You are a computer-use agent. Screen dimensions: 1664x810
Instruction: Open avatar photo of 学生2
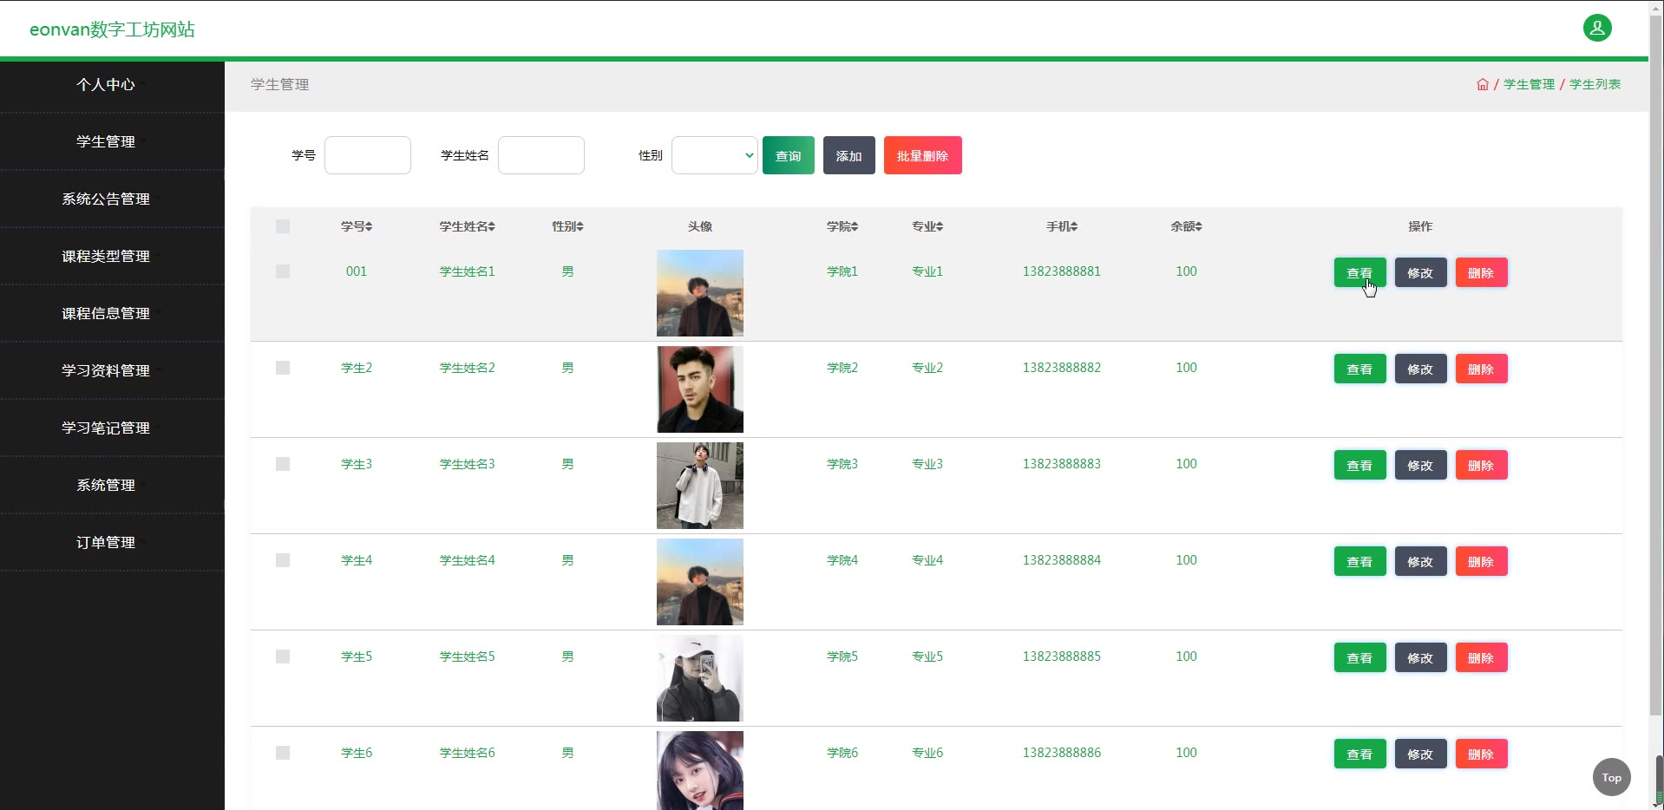coord(700,389)
